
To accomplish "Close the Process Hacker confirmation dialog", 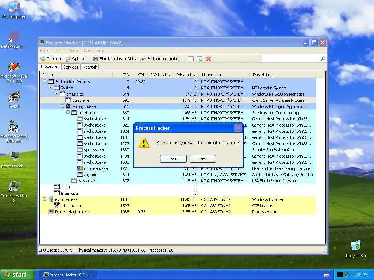I will click(238, 128).
